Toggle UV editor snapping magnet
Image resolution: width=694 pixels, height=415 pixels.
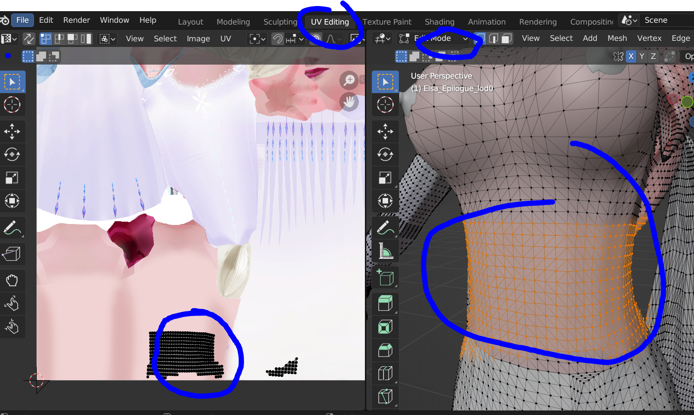pyautogui.click(x=278, y=39)
